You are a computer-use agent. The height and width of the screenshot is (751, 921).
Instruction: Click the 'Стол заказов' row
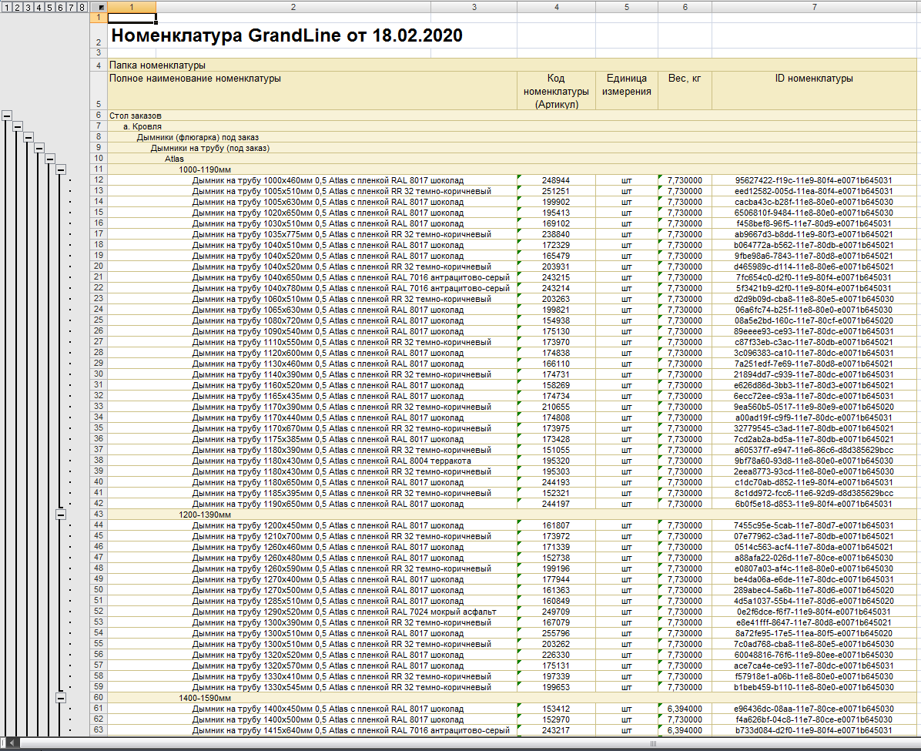(x=511, y=116)
